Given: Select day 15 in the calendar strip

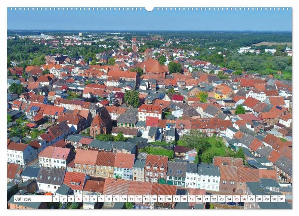Looking at the screenshot, I should (161, 199).
